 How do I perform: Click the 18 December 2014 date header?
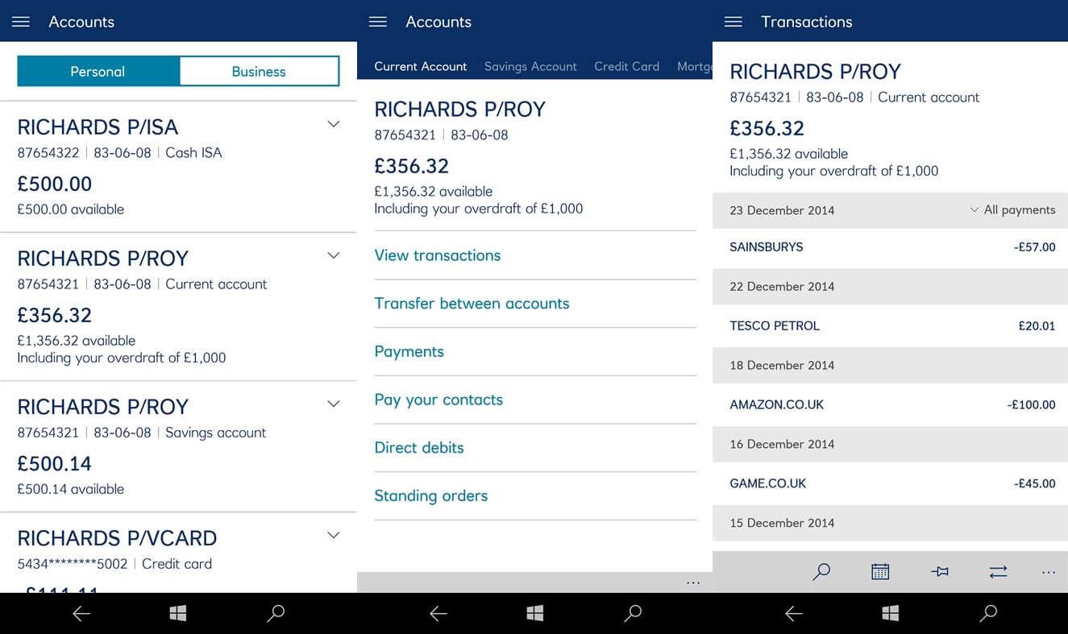pos(782,365)
